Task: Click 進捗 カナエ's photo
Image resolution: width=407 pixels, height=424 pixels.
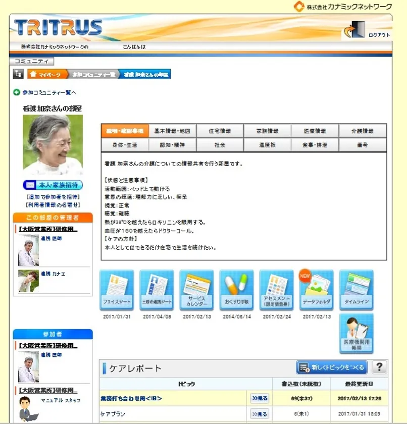Action: coord(28,281)
